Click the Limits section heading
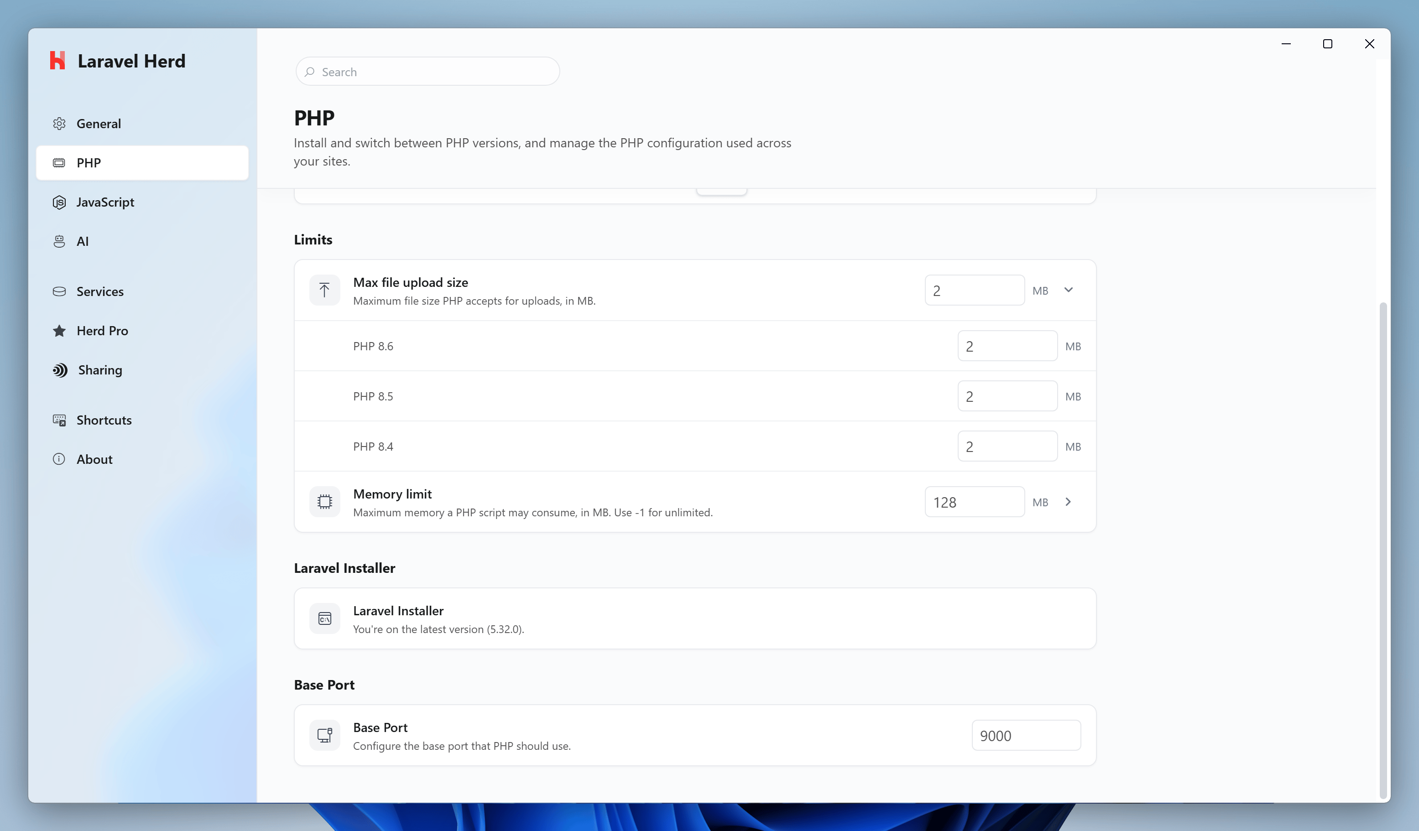 pyautogui.click(x=313, y=240)
